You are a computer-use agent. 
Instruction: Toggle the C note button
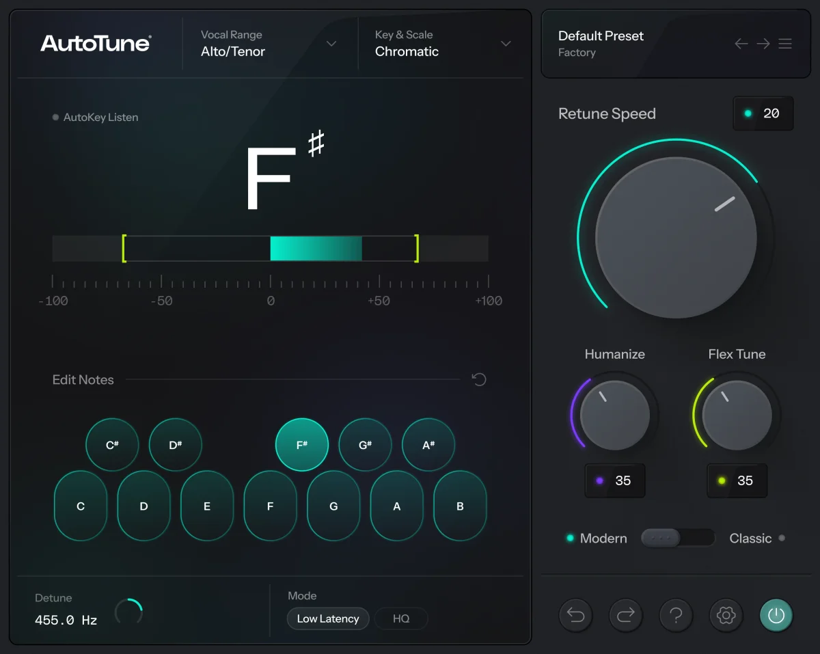(81, 506)
